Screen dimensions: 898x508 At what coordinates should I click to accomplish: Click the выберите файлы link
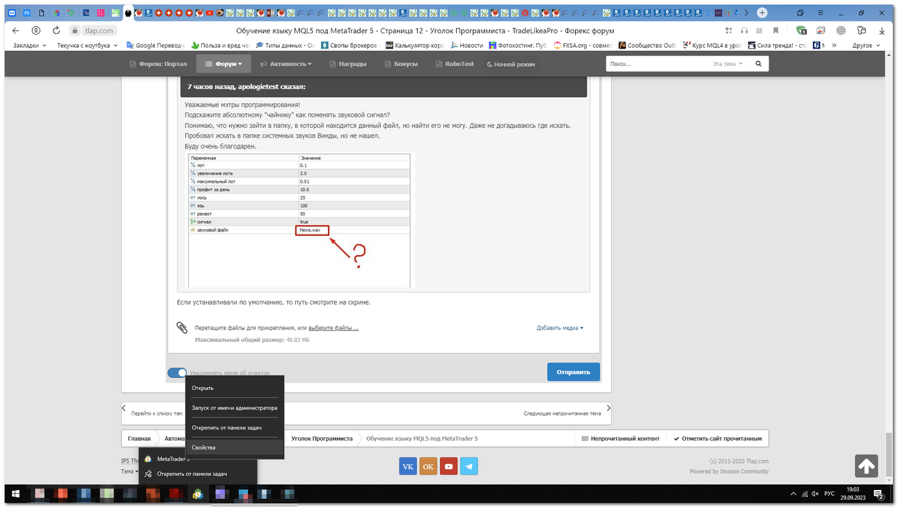click(x=333, y=328)
